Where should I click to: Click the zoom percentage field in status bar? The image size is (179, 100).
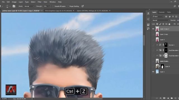(4, 99)
